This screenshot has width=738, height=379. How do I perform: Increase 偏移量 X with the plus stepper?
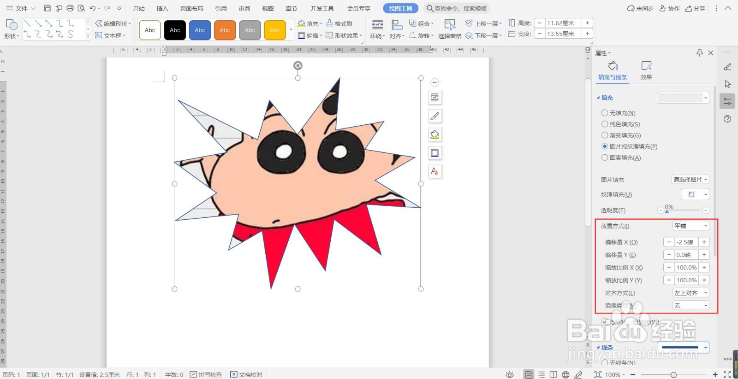[x=704, y=242]
